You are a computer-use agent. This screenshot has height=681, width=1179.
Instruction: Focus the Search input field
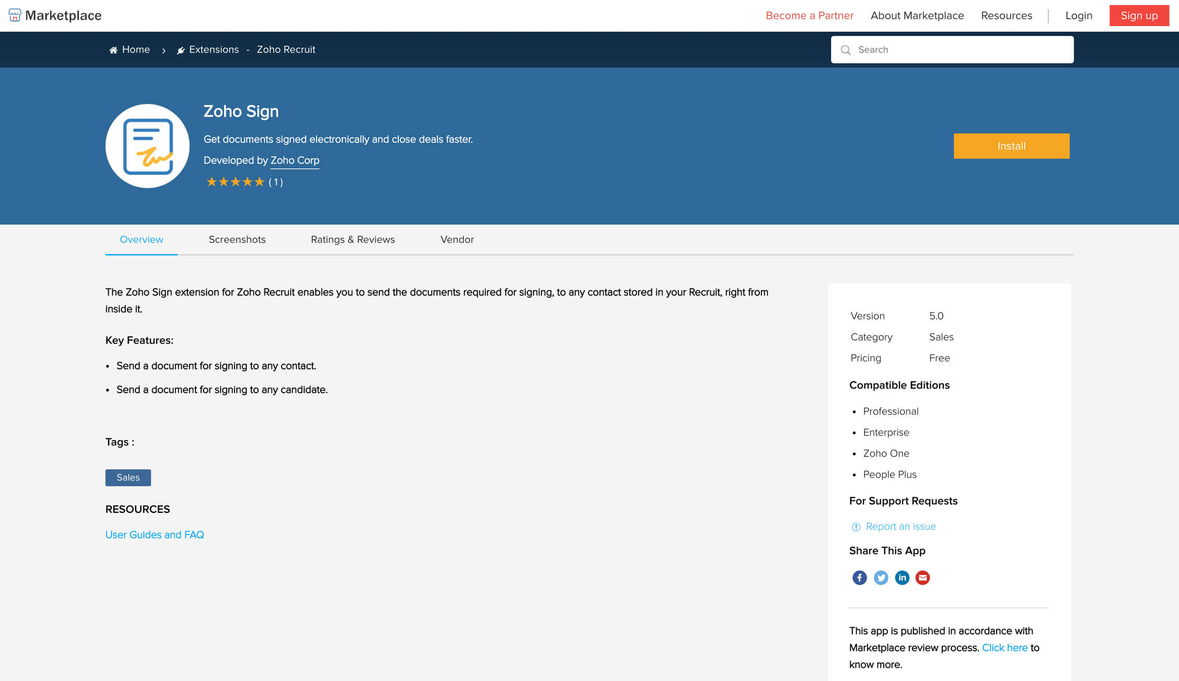click(962, 50)
